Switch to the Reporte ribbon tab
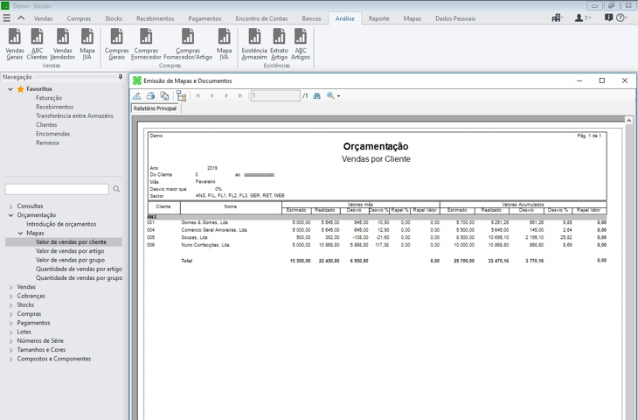Screen dimensions: 638x420 point(378,18)
